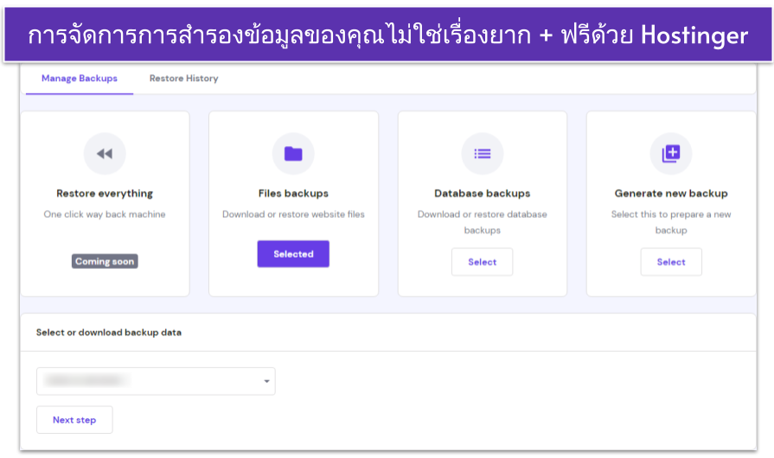Click the Database backups heading
This screenshot has width=774, height=458.
(x=483, y=194)
